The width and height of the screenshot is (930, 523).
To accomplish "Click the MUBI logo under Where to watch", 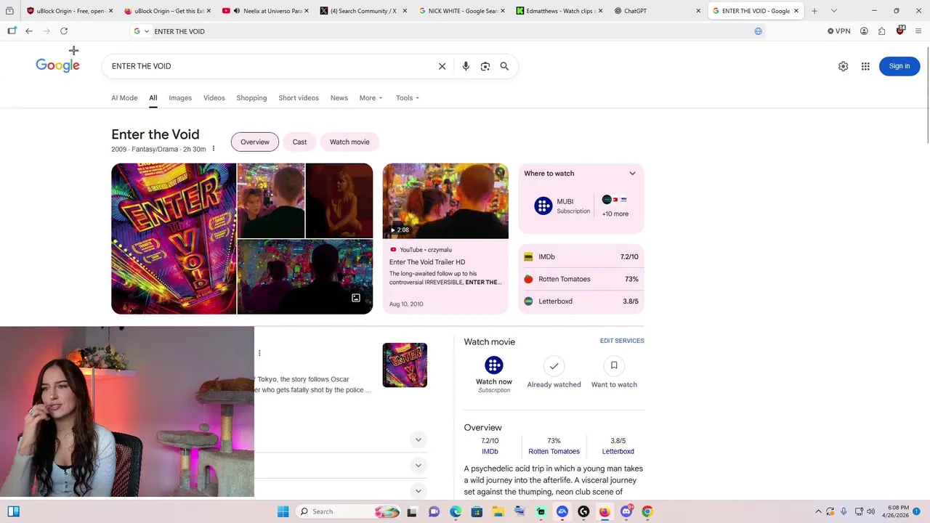I will click(x=543, y=206).
